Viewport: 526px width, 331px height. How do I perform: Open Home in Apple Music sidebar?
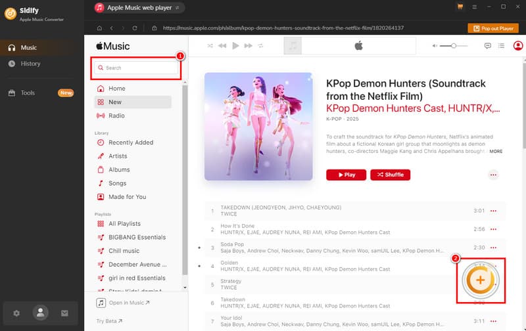click(x=133, y=89)
